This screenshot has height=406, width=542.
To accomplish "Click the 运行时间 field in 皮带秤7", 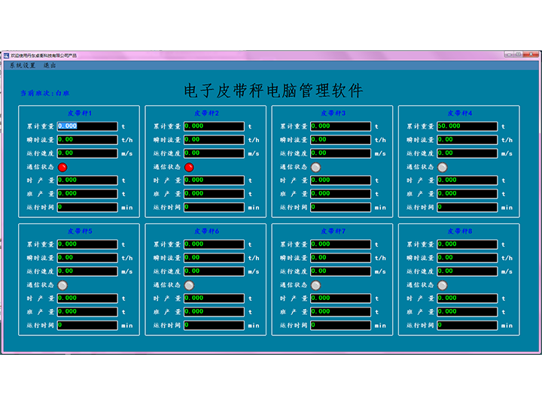I will 340,326.
